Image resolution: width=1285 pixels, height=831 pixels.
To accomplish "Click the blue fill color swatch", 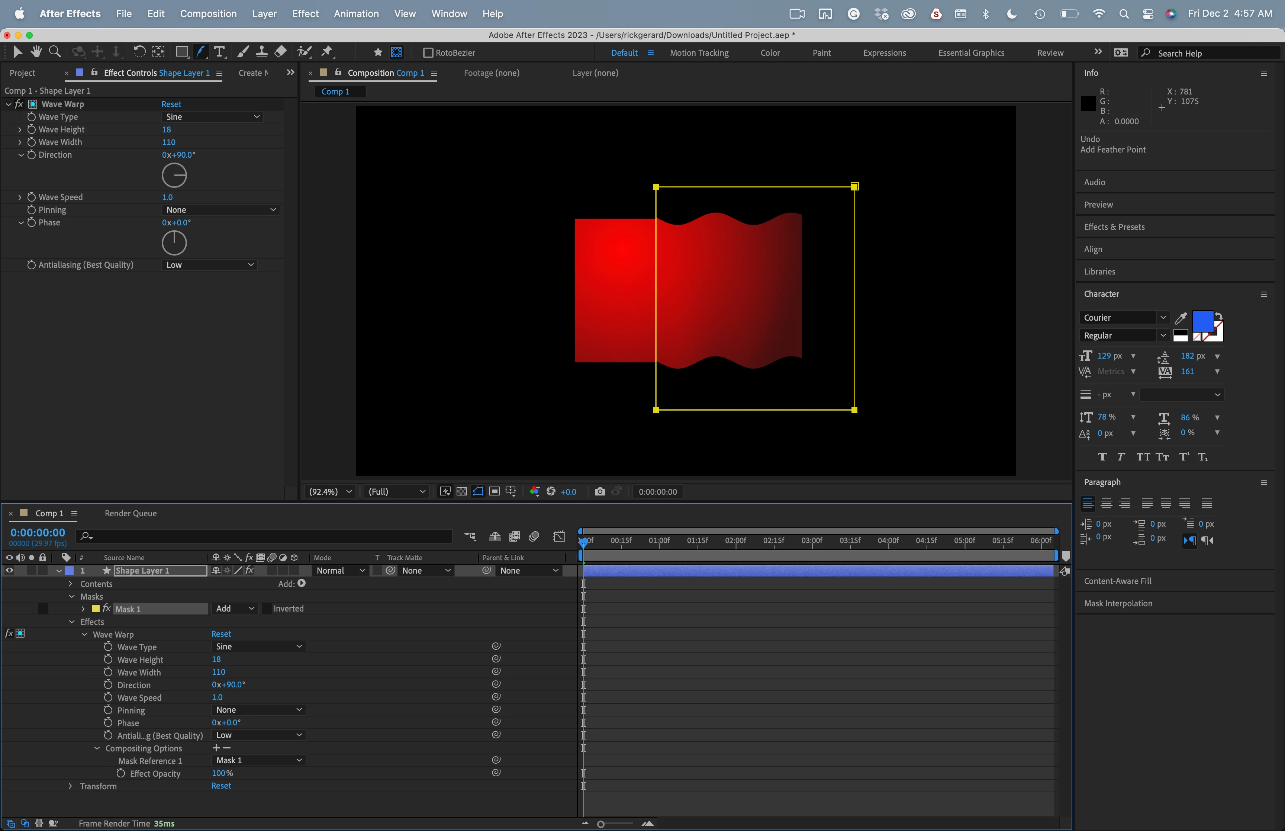I will 1202,321.
